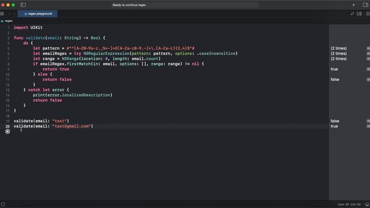This screenshot has height=208, width=370.
Task: Click the add editor on right icon
Action: [x=368, y=14]
